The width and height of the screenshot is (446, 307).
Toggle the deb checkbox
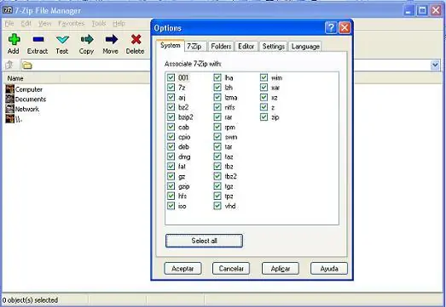(171, 146)
